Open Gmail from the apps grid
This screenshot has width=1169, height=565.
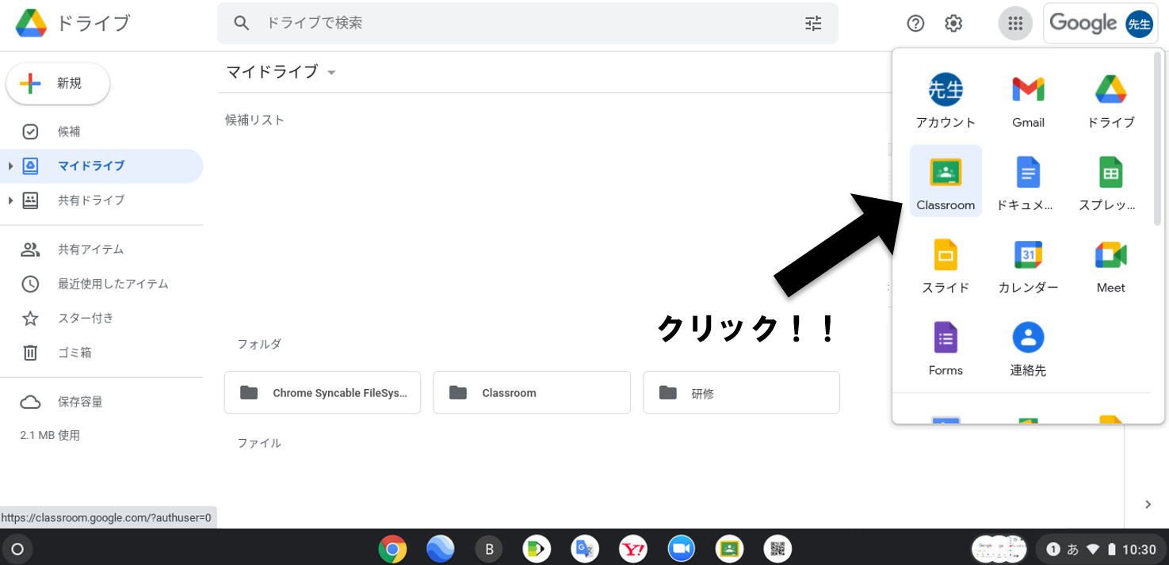pos(1028,98)
